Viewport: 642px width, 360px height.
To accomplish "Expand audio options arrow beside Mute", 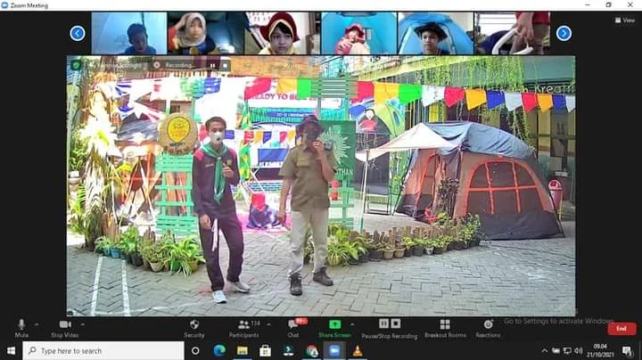I will (37, 324).
